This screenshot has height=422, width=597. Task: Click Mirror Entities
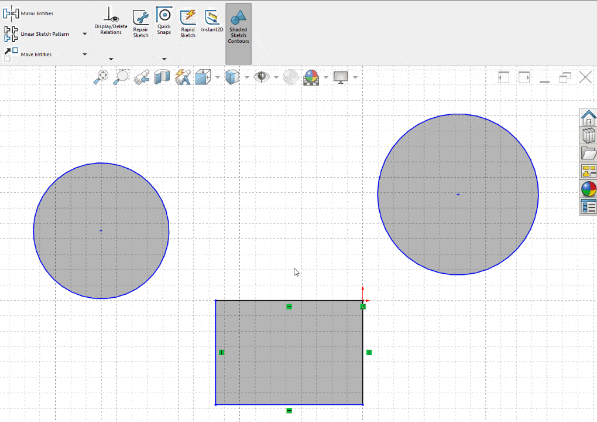tap(36, 13)
